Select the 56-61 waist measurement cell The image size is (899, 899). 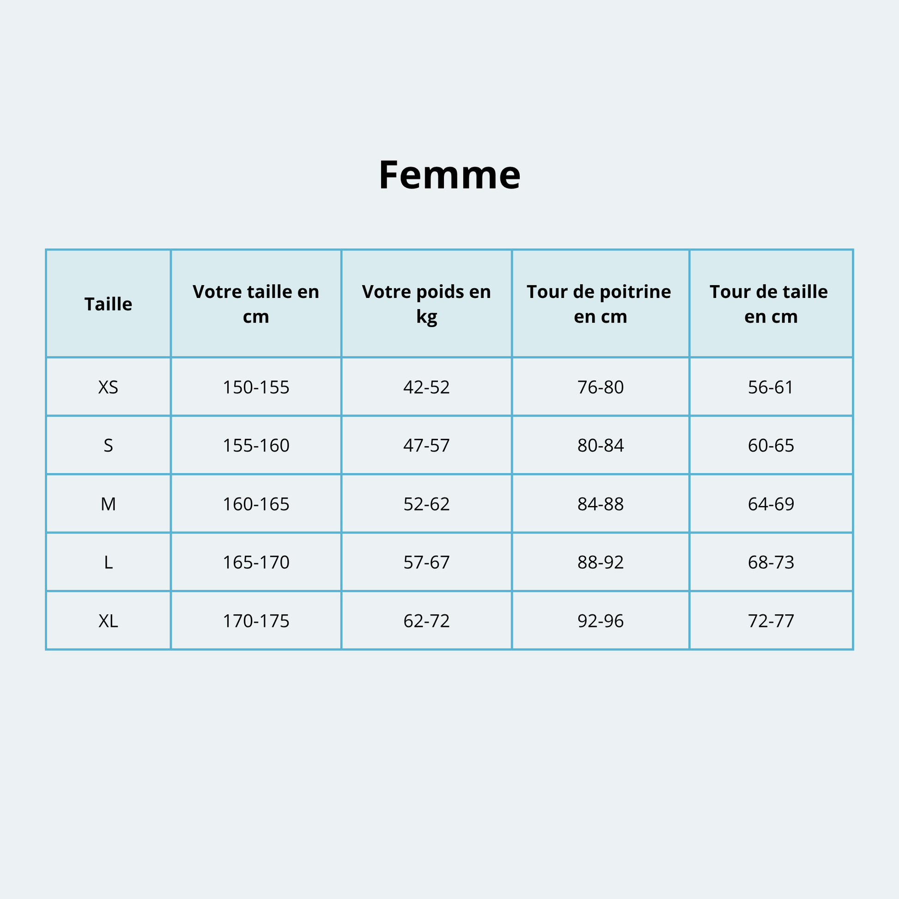tap(771, 387)
